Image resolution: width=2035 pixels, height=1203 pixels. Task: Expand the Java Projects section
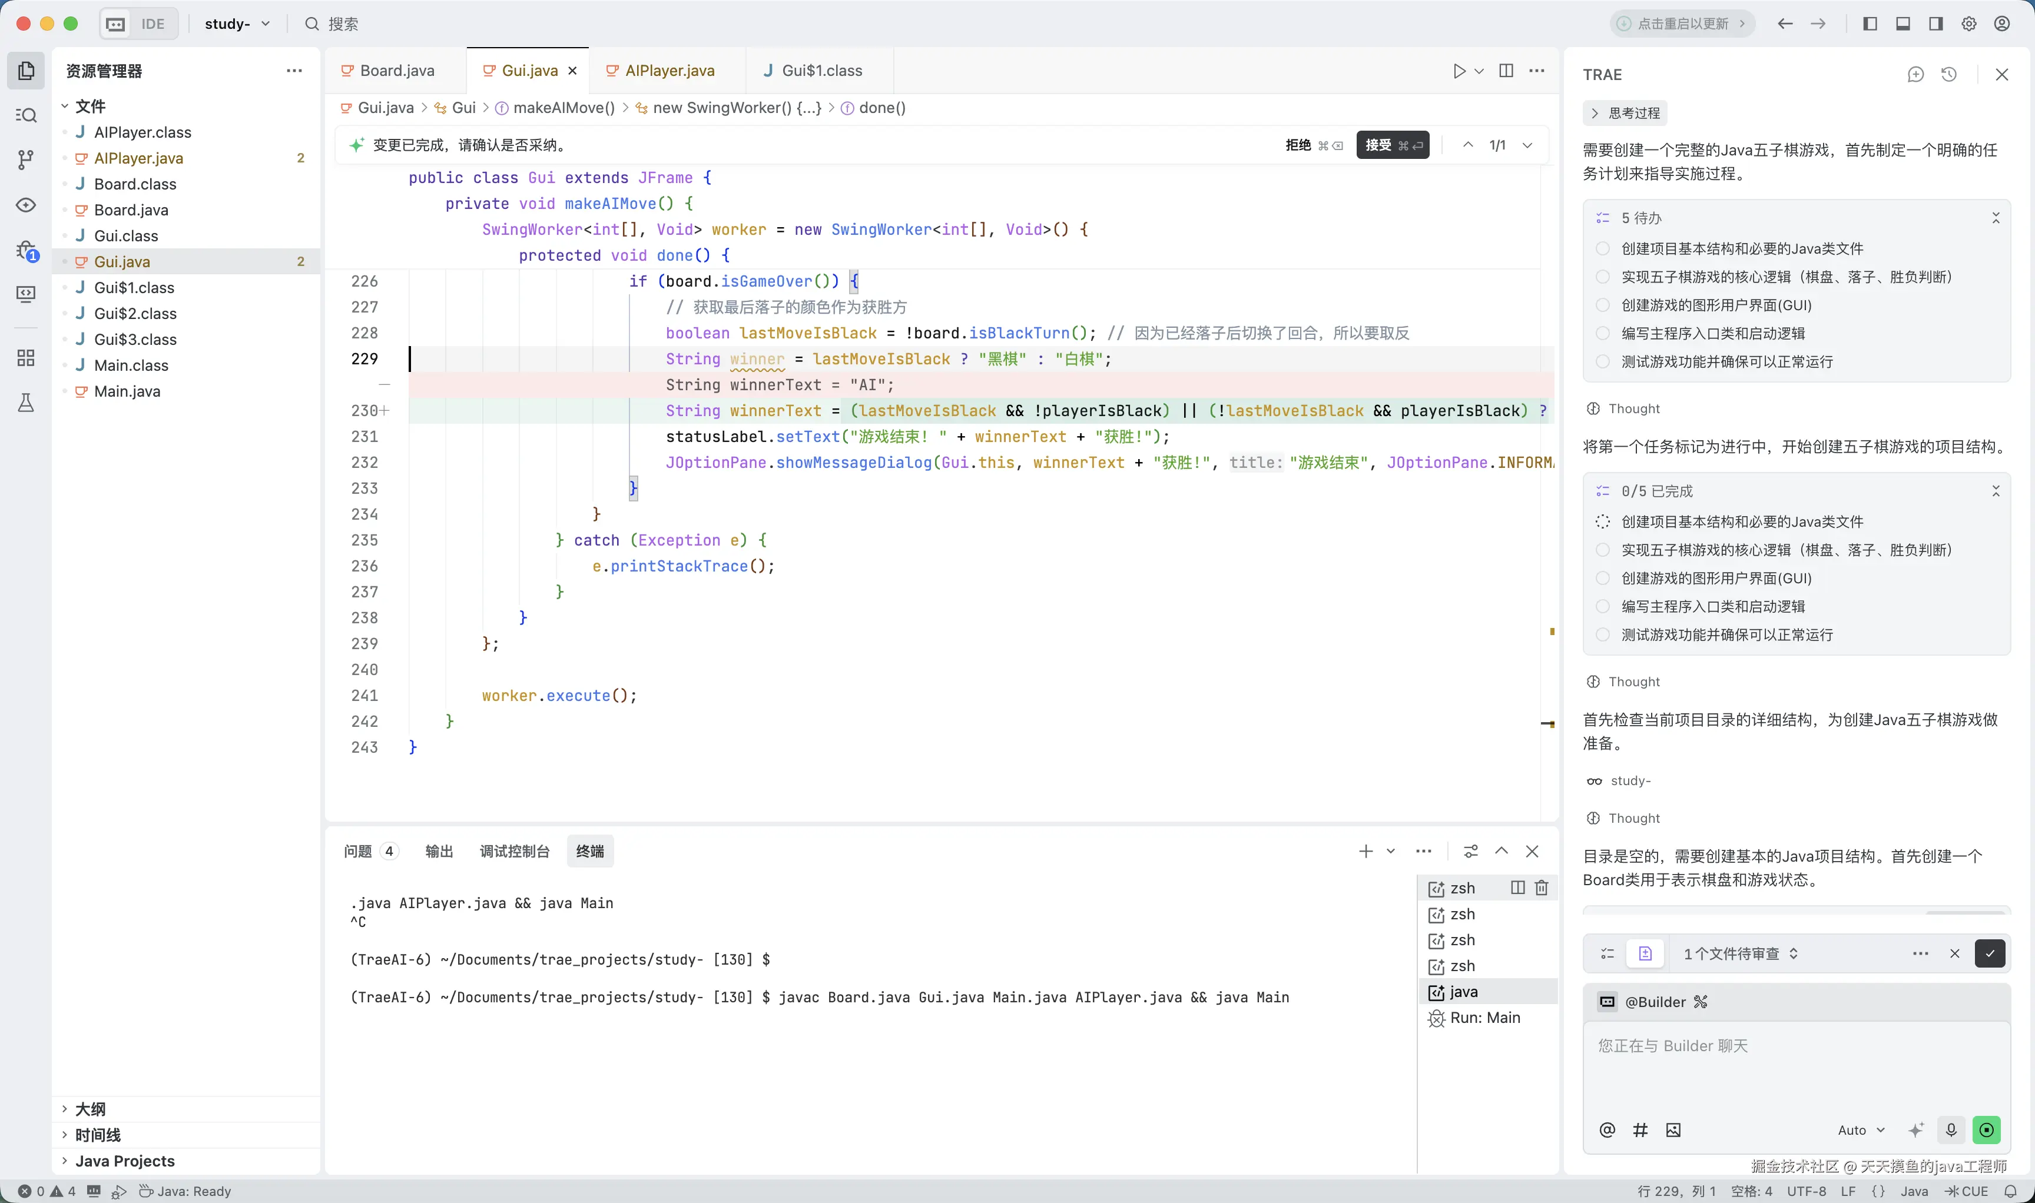(124, 1160)
